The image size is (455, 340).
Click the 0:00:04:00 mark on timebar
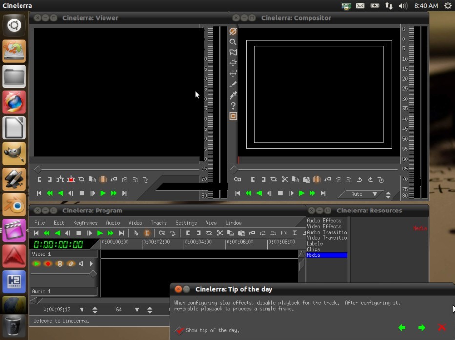pyautogui.click(x=199, y=242)
